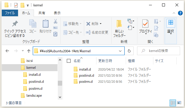
Task: Switch to Details view in status bar
Action: (x=173, y=103)
